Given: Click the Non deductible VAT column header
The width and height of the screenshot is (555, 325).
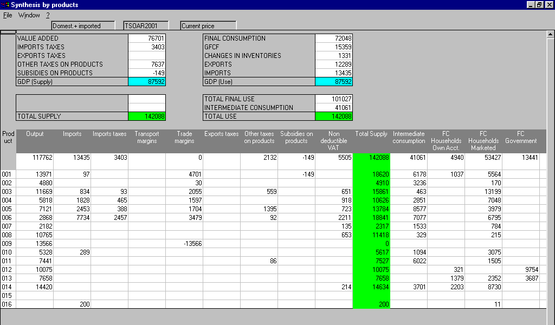Looking at the screenshot, I should click(334, 141).
